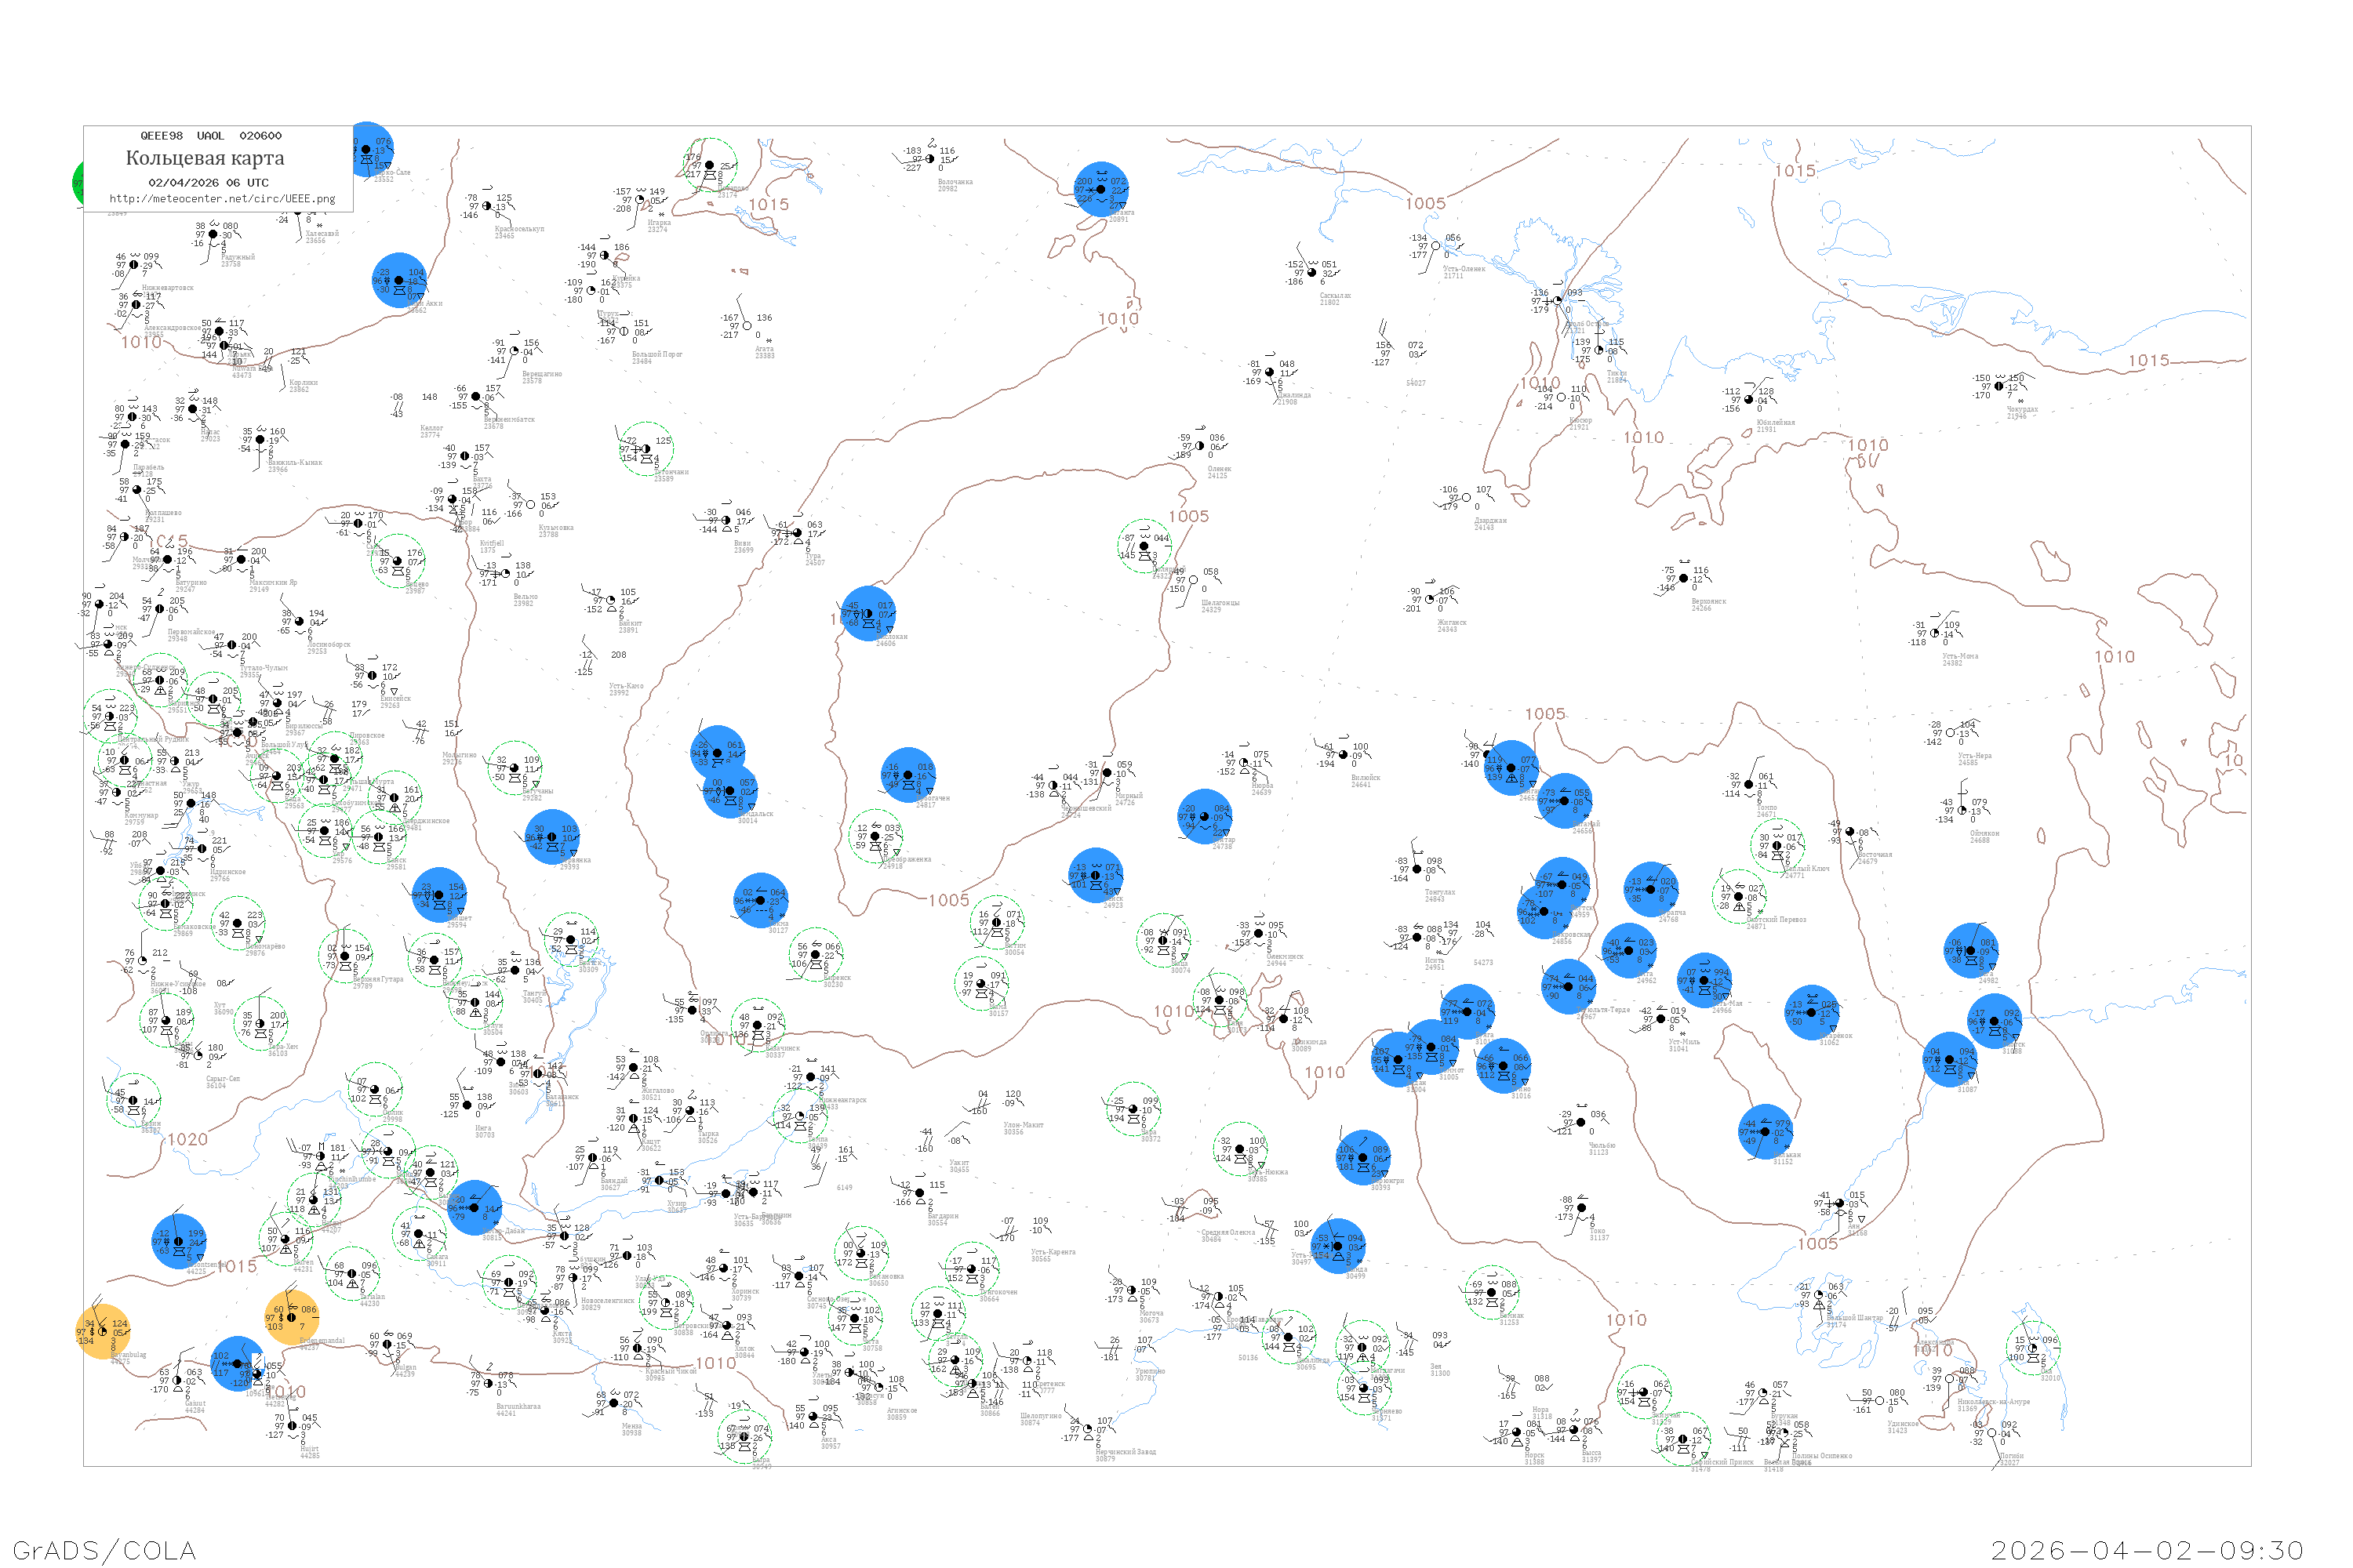Click the green-circled Tarialan 44230 station
Image resolution: width=2353 pixels, height=1568 pixels.
[x=352, y=1274]
